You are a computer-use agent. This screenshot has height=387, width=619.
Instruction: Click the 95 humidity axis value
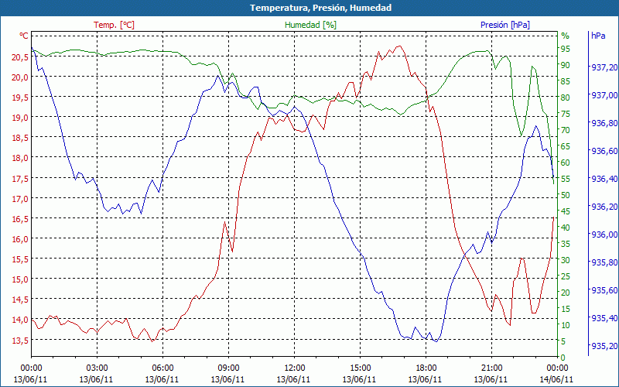566,49
